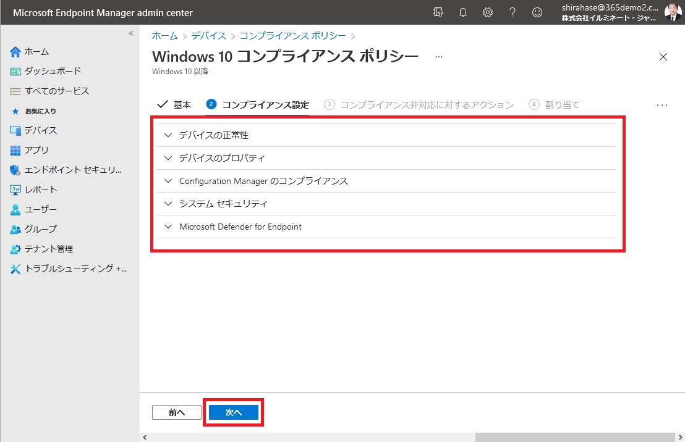This screenshot has width=685, height=442.
Task: Open the notifications bell
Action: pyautogui.click(x=462, y=12)
